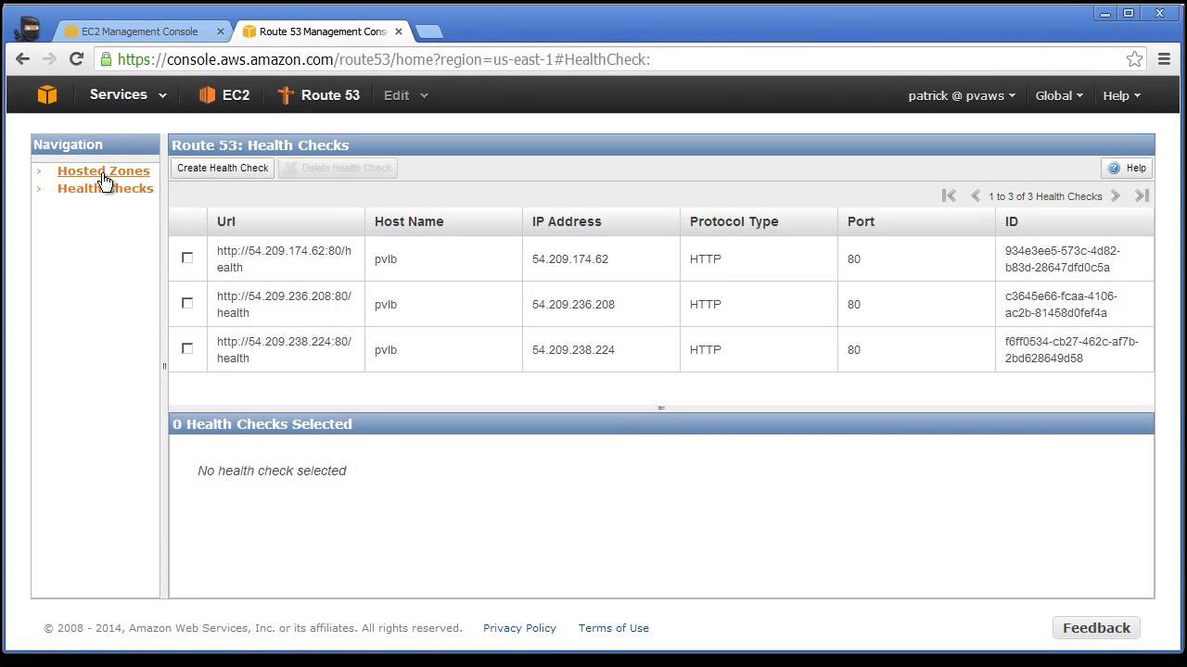Reload the page with the refresh icon
This screenshot has height=667, width=1187.
tap(77, 59)
